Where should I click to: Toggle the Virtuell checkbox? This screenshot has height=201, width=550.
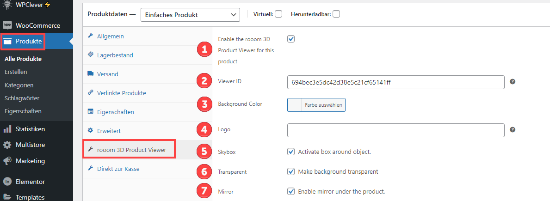[x=278, y=14]
